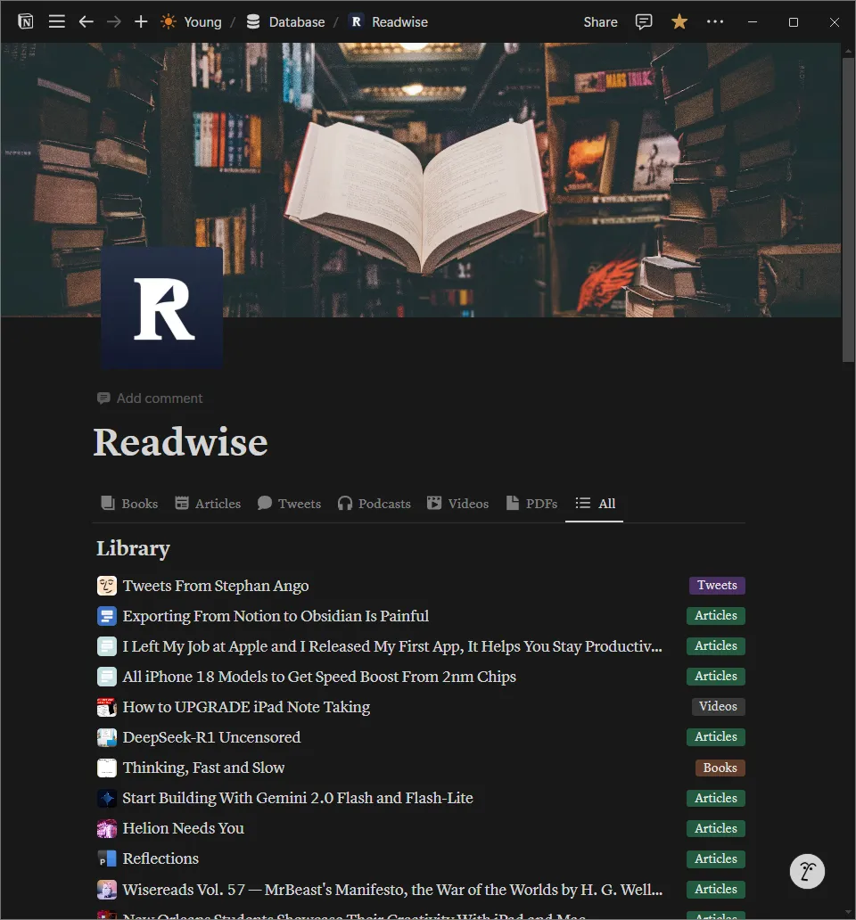Create a new page with plus icon
856x920 pixels.
(141, 21)
